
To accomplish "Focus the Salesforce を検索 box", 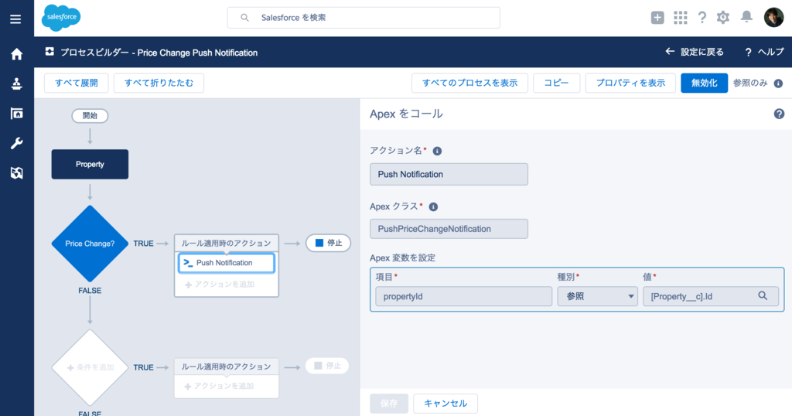I will [x=364, y=18].
